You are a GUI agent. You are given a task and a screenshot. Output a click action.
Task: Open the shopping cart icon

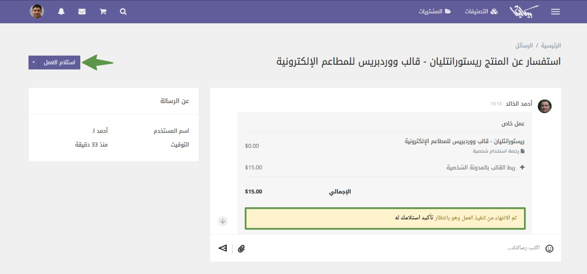[103, 11]
